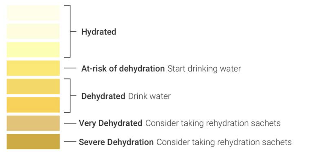Click the connector line before At-risk of dehydration
This screenshot has height=157, width=320.
point(70,68)
